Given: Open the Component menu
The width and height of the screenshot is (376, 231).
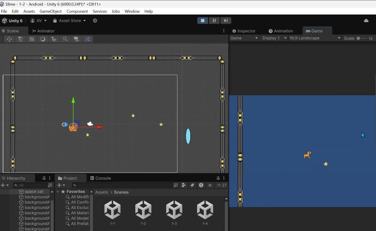Looking at the screenshot, I should click(77, 11).
